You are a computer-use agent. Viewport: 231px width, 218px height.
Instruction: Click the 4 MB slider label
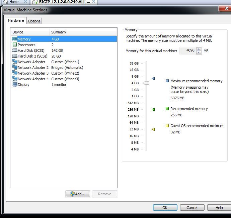(x=135, y=149)
